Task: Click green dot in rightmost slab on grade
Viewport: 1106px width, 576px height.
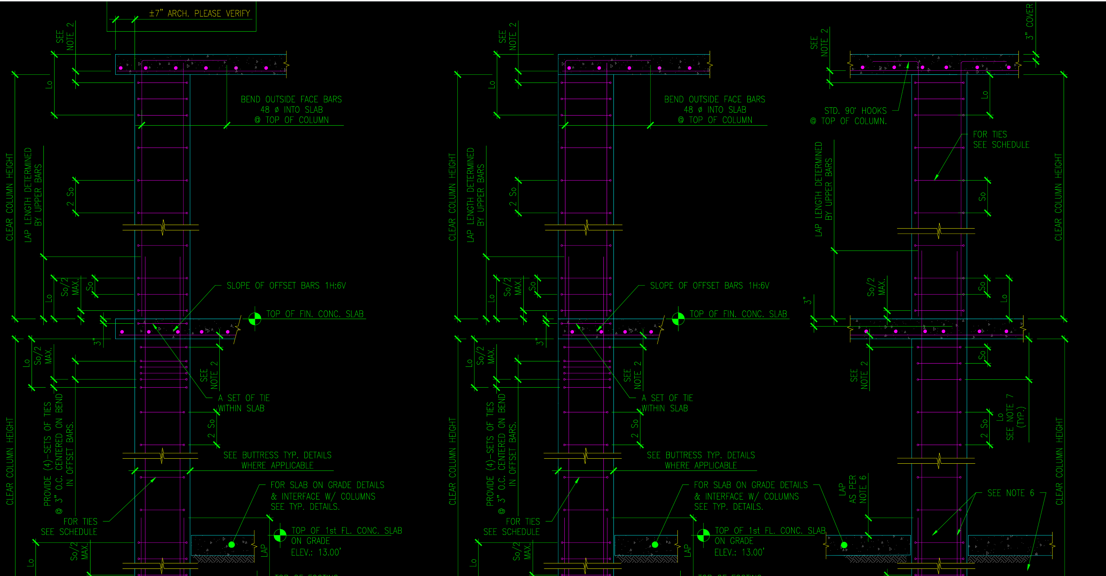Action: tap(844, 545)
